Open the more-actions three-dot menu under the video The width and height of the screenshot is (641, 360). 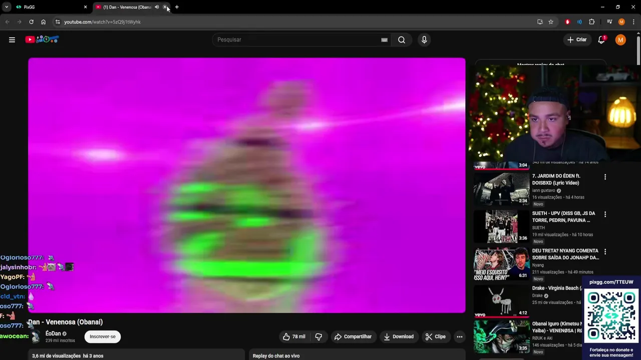(x=459, y=336)
